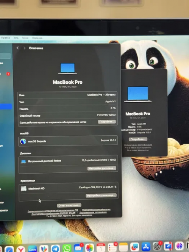Click serial number FVFG985HQ85D in Описание pane
This screenshot has width=189, height=252.
point(106,115)
